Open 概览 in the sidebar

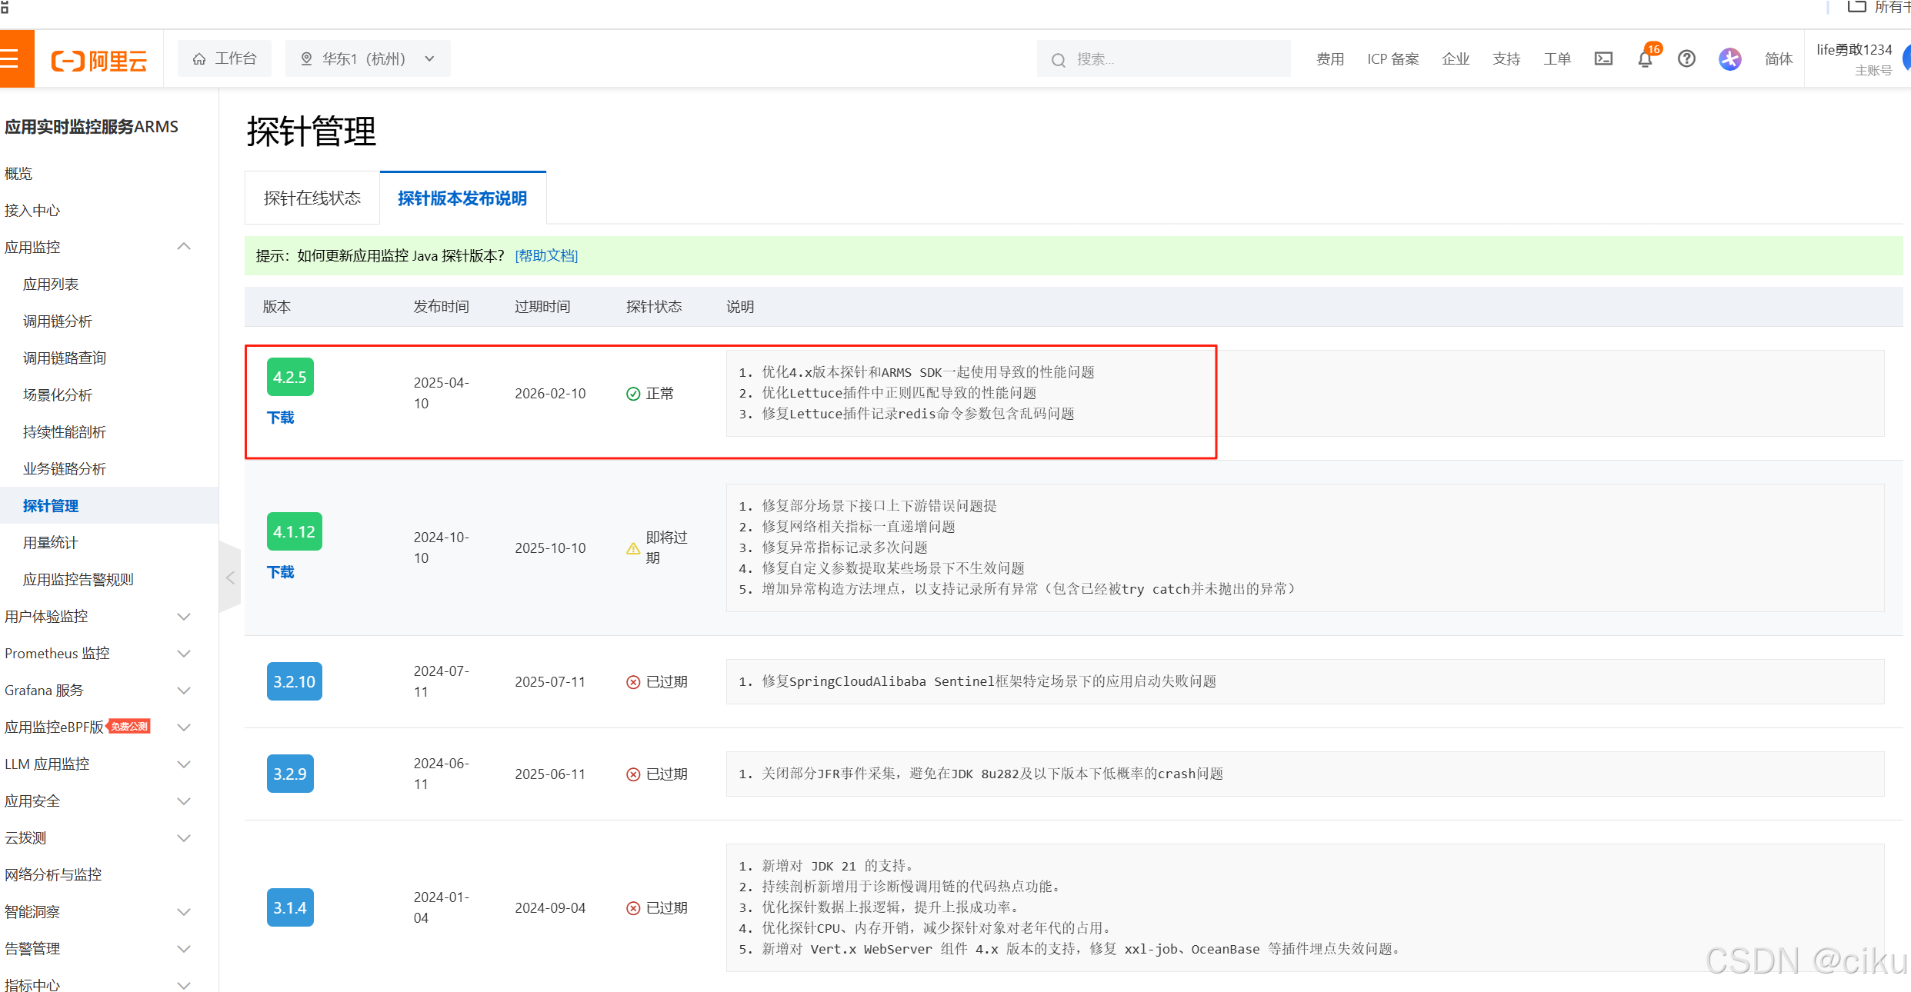(x=18, y=174)
